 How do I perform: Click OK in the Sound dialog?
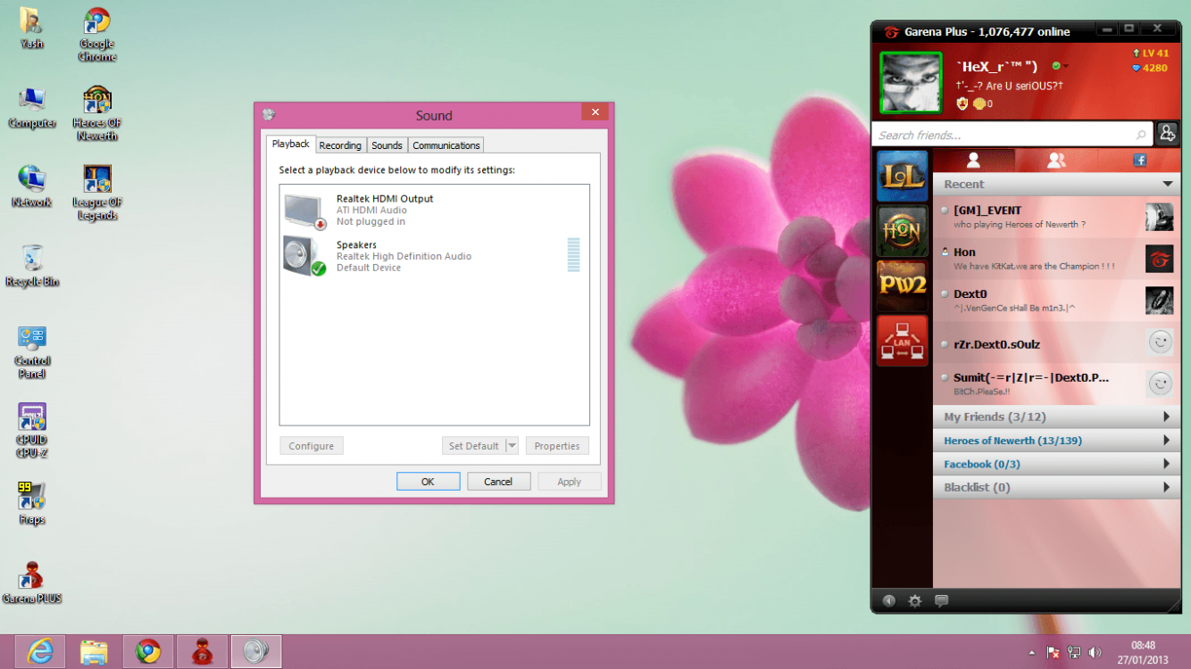click(x=429, y=482)
